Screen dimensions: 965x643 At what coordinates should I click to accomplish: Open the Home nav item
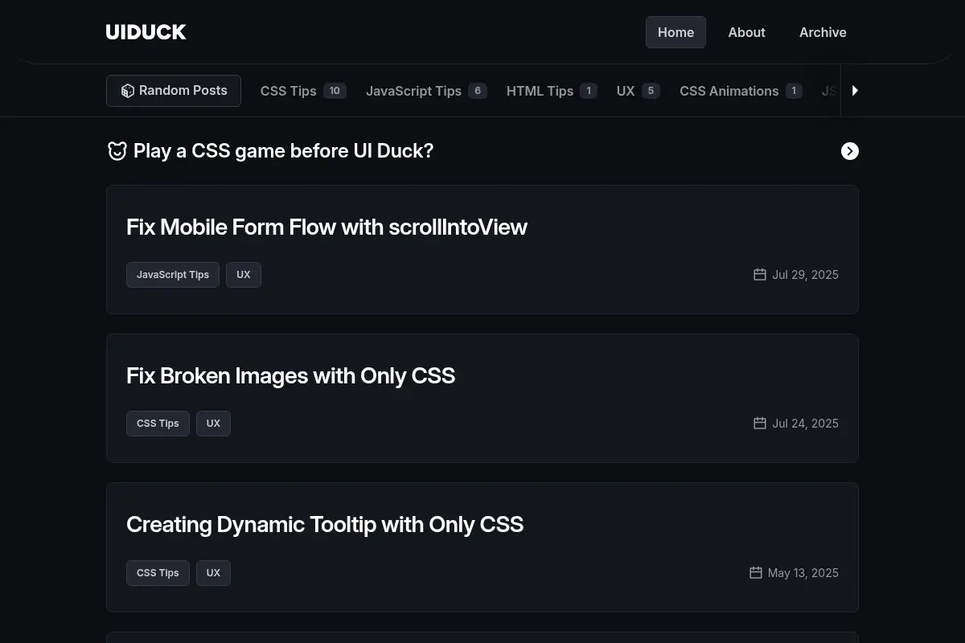click(x=675, y=32)
